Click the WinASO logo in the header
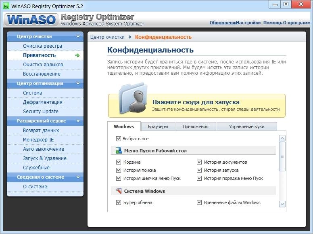The height and width of the screenshot is (234, 313). click(x=31, y=19)
